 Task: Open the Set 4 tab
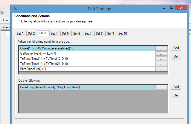pos(54,33)
